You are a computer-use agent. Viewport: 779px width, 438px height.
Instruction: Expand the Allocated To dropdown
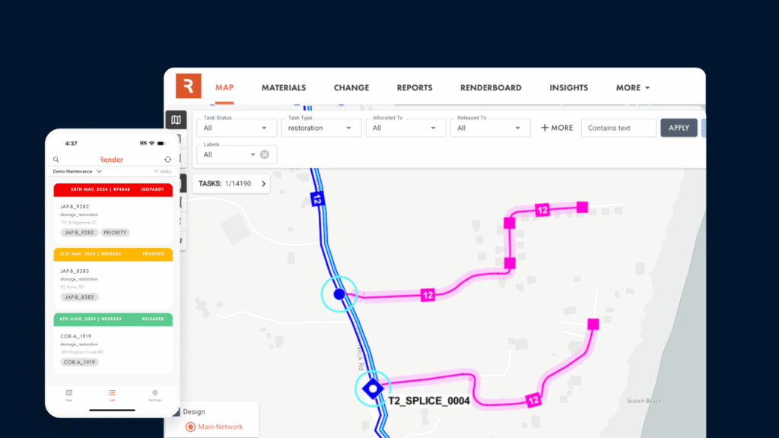click(405, 128)
